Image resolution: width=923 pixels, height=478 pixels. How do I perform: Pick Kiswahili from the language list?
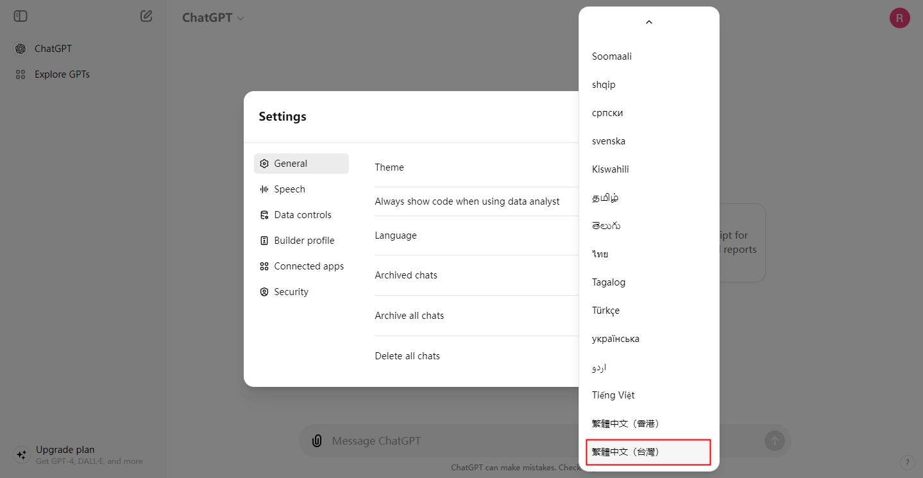click(x=648, y=169)
